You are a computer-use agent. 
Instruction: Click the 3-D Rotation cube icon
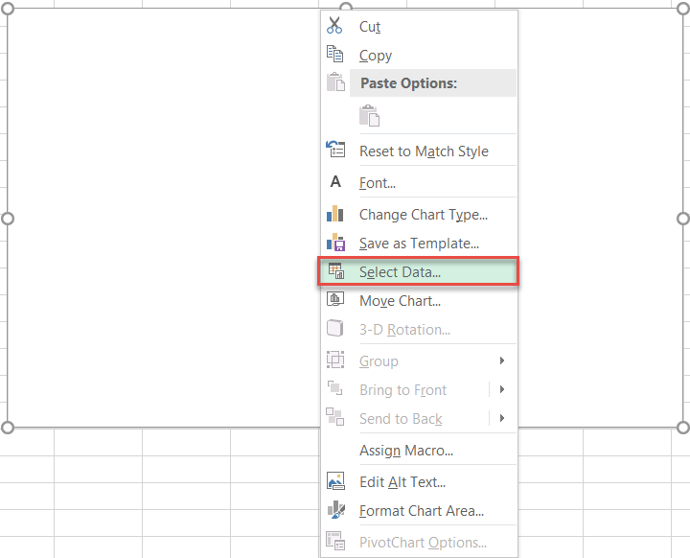[x=334, y=328]
